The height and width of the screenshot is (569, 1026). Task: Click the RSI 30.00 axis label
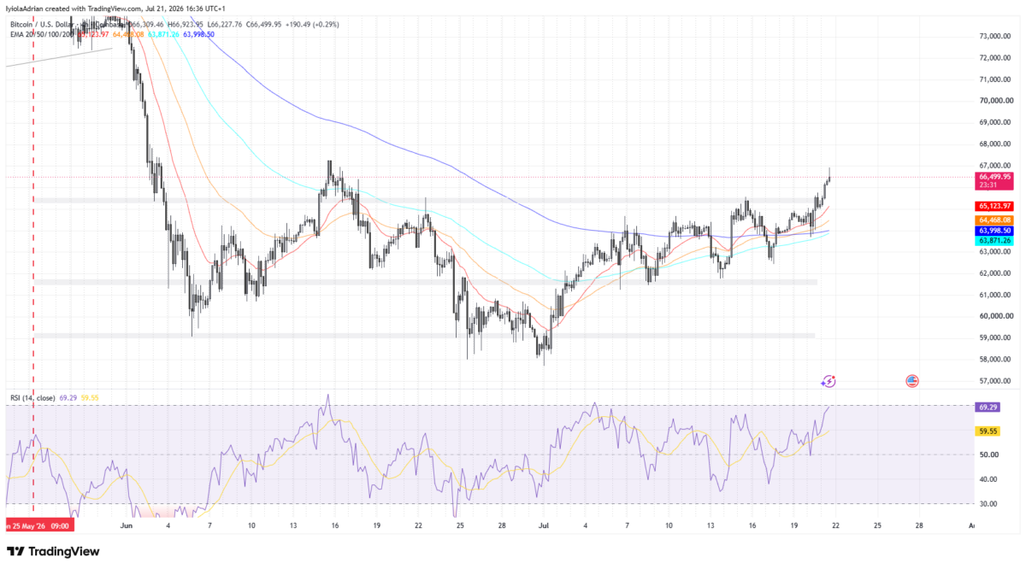coord(989,504)
